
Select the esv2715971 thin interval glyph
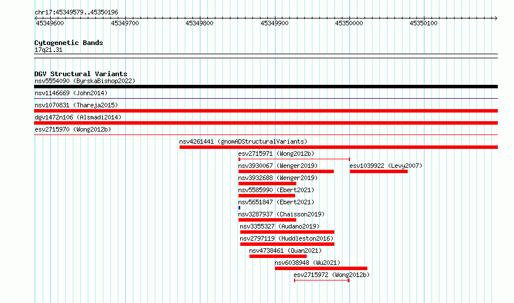point(294,159)
